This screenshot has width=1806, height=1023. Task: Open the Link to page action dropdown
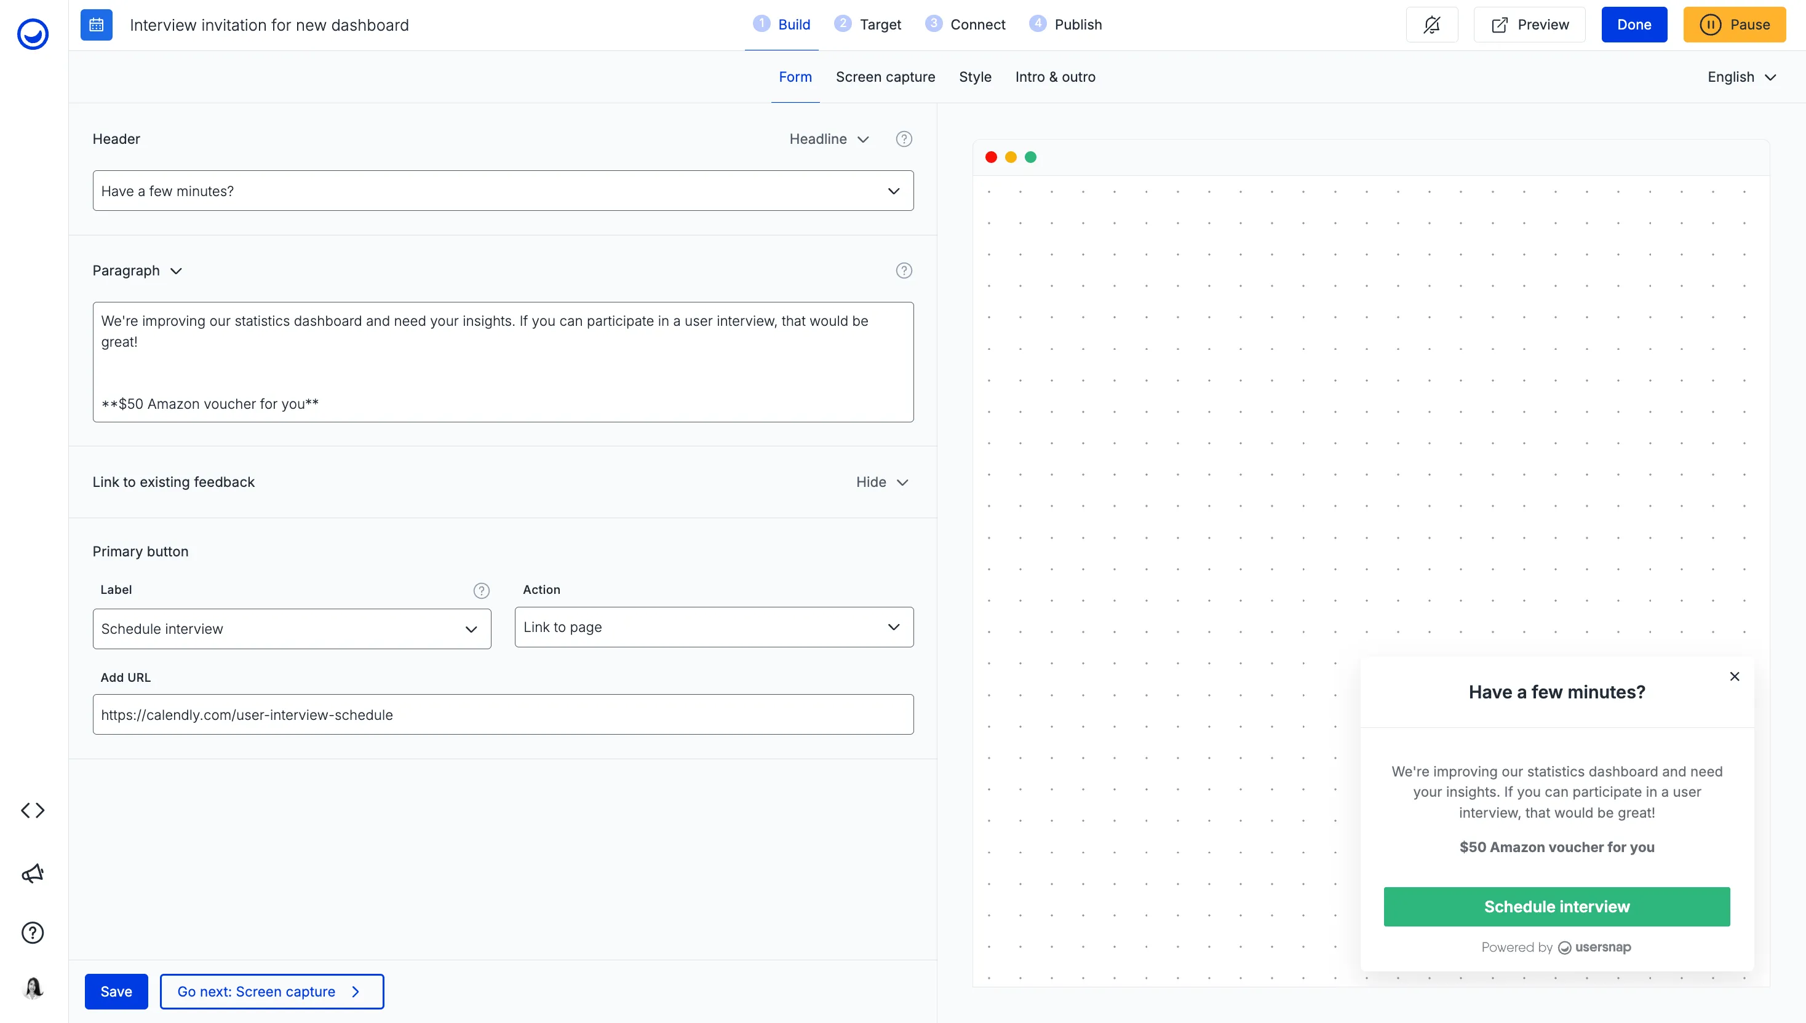(714, 626)
